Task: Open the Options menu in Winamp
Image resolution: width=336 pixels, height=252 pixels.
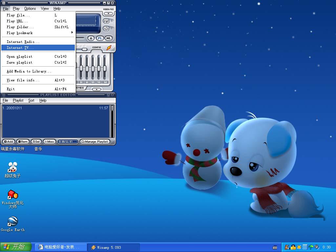Action: (x=30, y=9)
